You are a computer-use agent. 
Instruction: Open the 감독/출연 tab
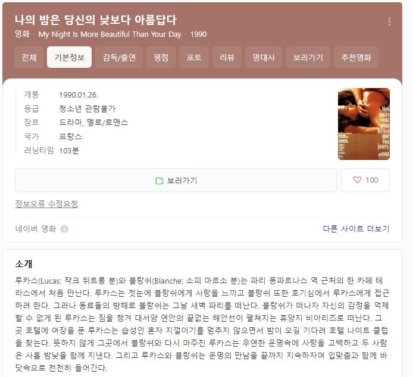pyautogui.click(x=119, y=57)
